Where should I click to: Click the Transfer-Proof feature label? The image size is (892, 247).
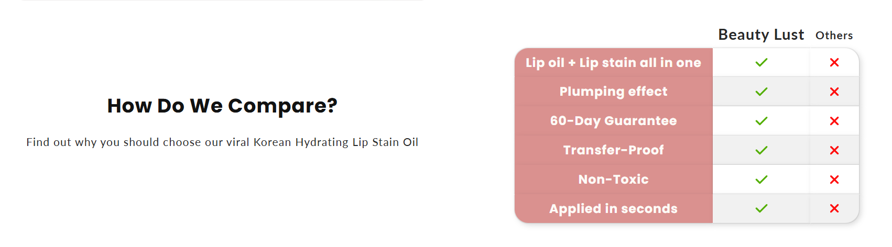coord(613,151)
